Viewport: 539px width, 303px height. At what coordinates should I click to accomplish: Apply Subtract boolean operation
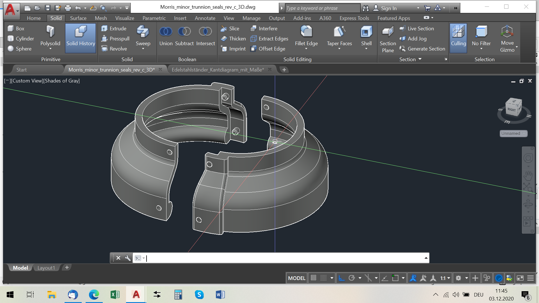(184, 36)
